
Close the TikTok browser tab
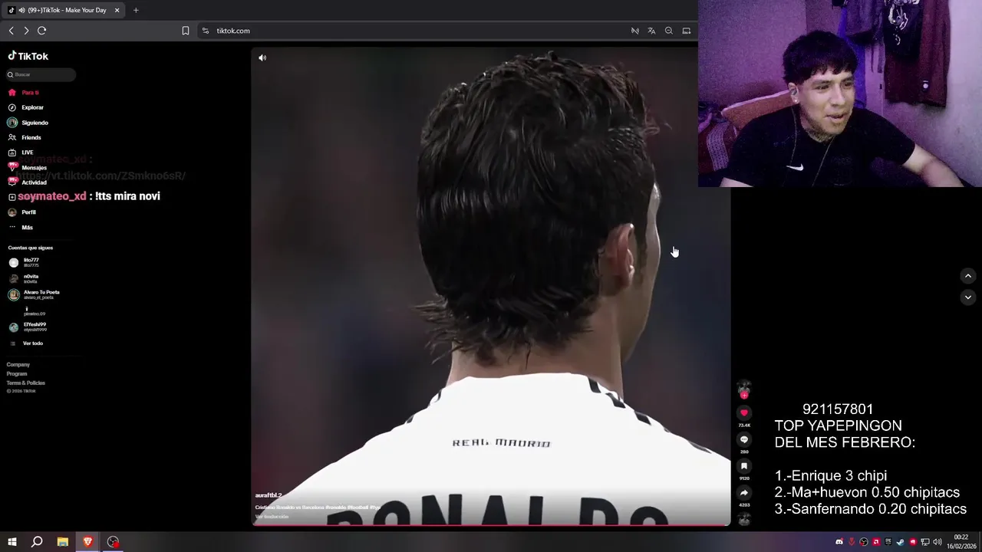(117, 10)
